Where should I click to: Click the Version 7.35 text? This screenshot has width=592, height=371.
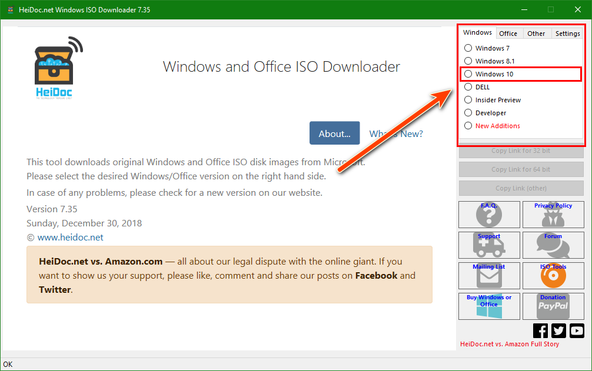[52, 209]
